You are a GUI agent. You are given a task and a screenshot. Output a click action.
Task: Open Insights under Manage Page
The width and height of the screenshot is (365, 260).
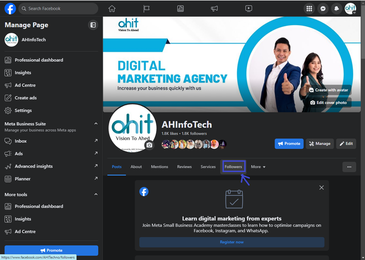(51, 72)
